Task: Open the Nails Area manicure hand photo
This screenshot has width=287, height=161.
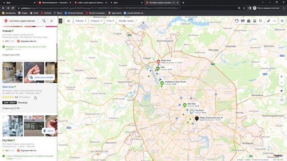Action: point(34,72)
